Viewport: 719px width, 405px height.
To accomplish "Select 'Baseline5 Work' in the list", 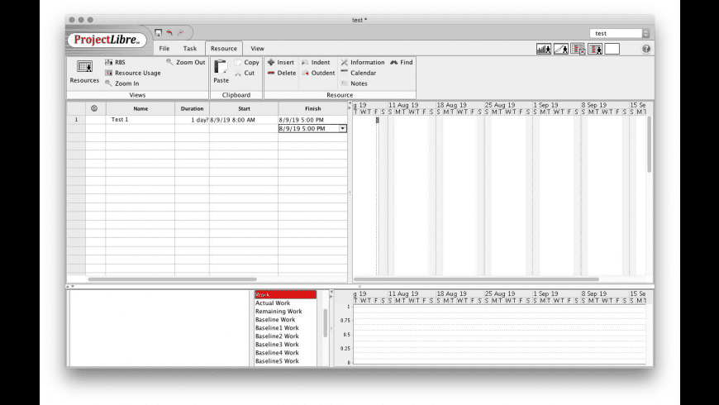I will (285, 360).
